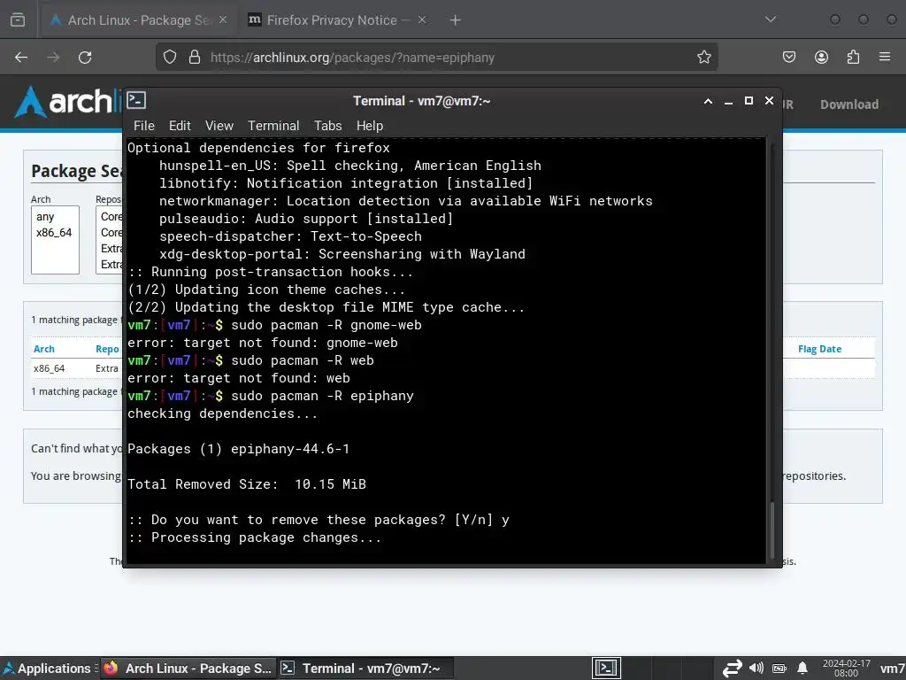
Task: Click the Arch Linux logo on the webpage
Action: pos(67,102)
